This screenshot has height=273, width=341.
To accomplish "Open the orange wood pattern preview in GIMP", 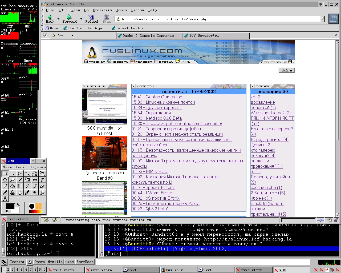I will [x=38, y=206].
